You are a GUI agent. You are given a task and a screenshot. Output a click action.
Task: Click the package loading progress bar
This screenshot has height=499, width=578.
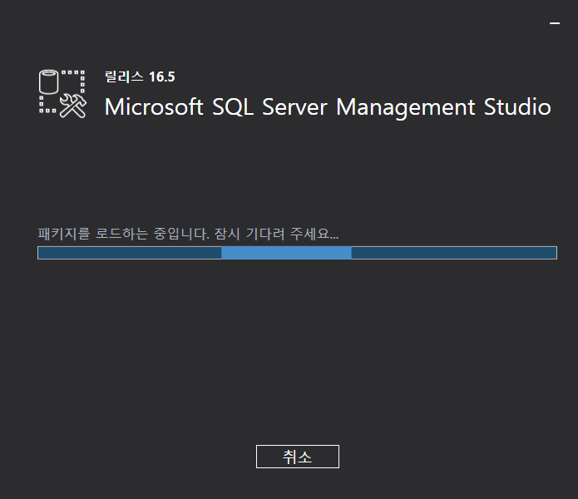297,253
